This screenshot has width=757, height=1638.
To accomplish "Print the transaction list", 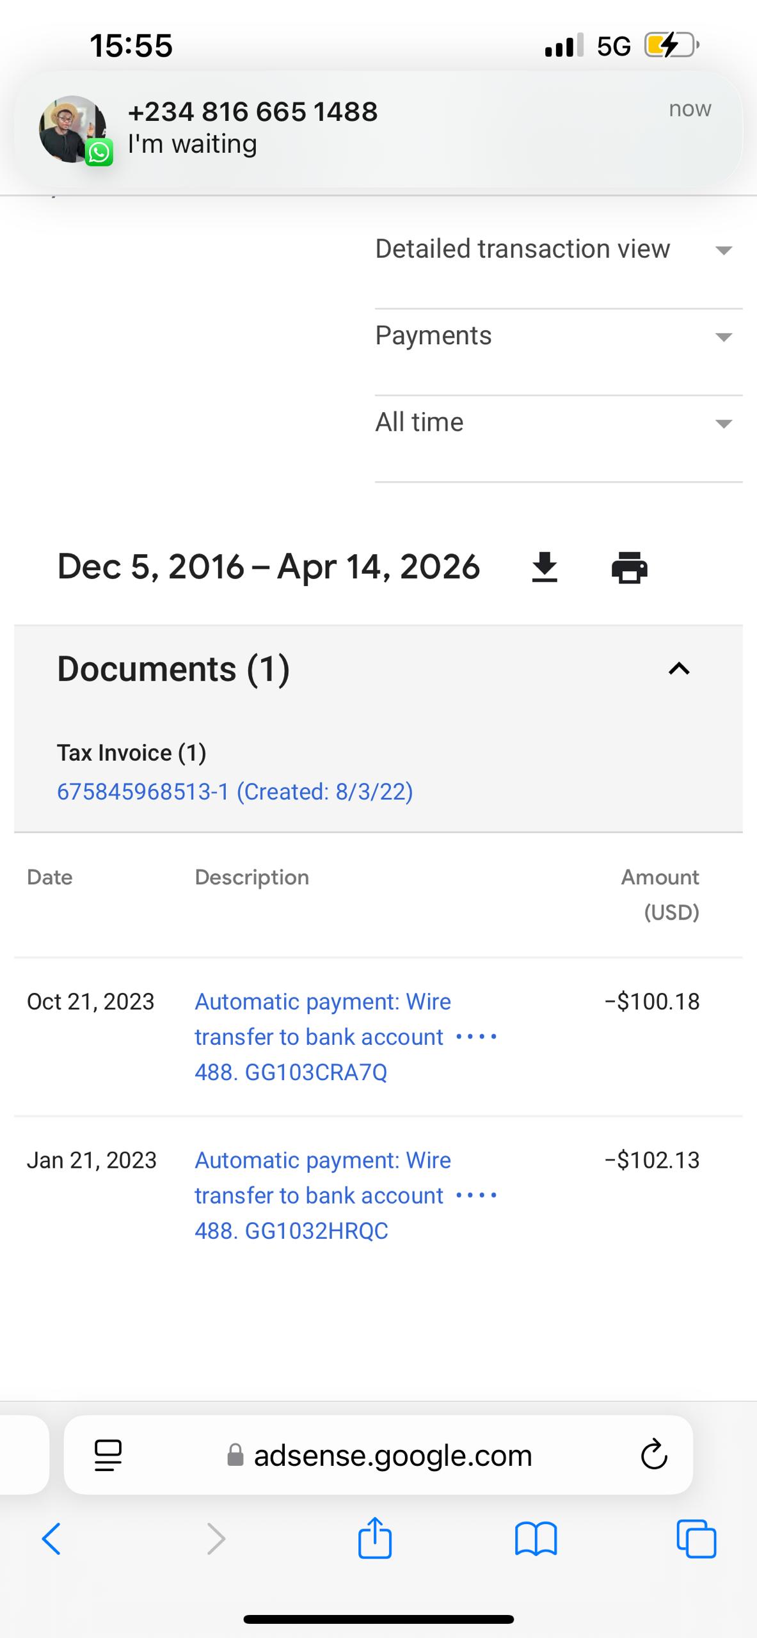I will coord(630,568).
